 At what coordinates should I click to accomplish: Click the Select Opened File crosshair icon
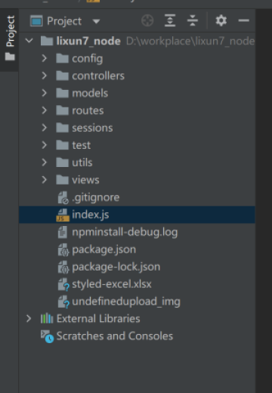147,20
